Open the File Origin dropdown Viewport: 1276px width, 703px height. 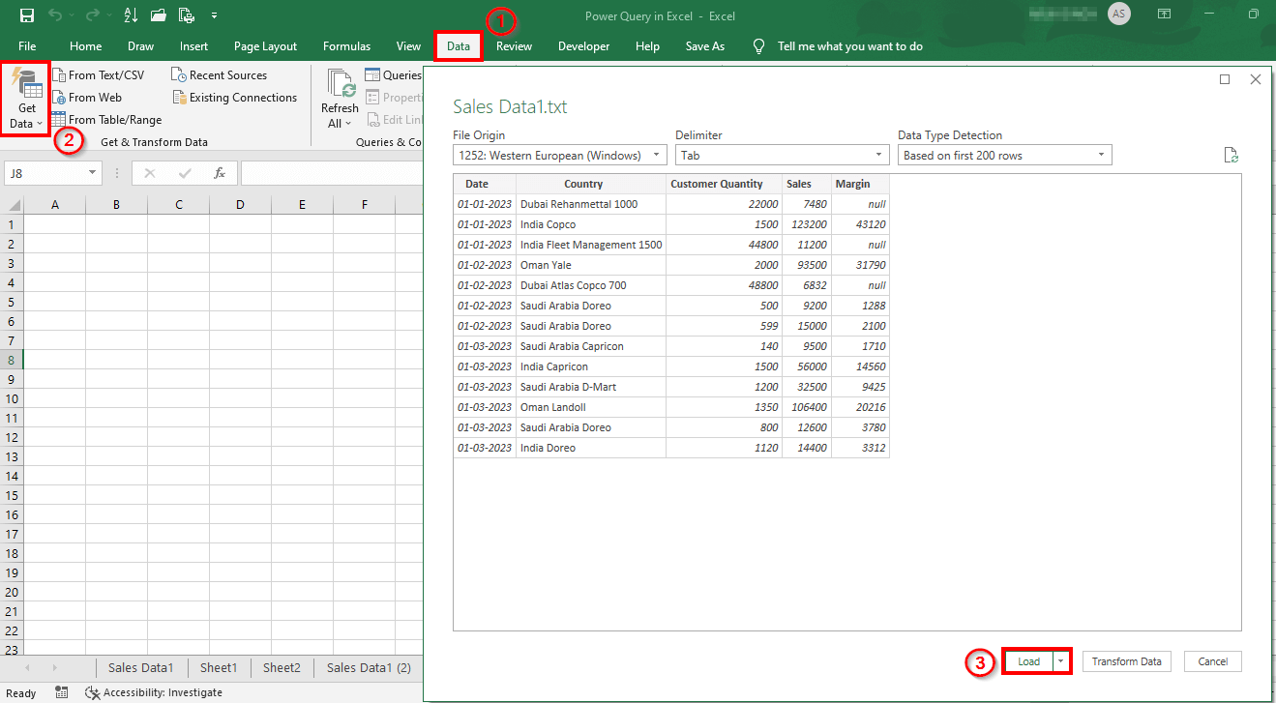[559, 155]
